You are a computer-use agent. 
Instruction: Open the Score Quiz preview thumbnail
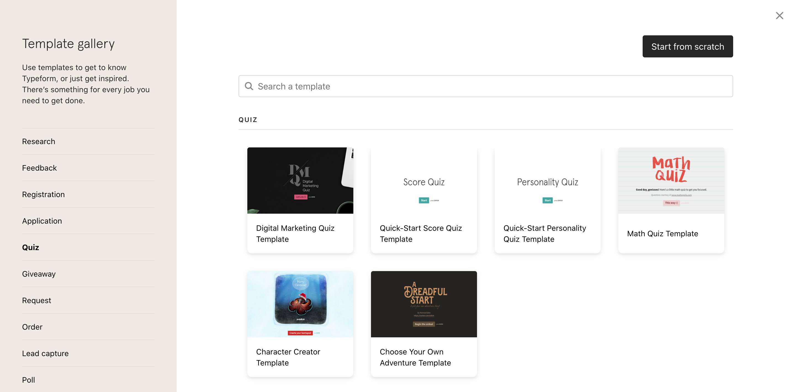424,181
